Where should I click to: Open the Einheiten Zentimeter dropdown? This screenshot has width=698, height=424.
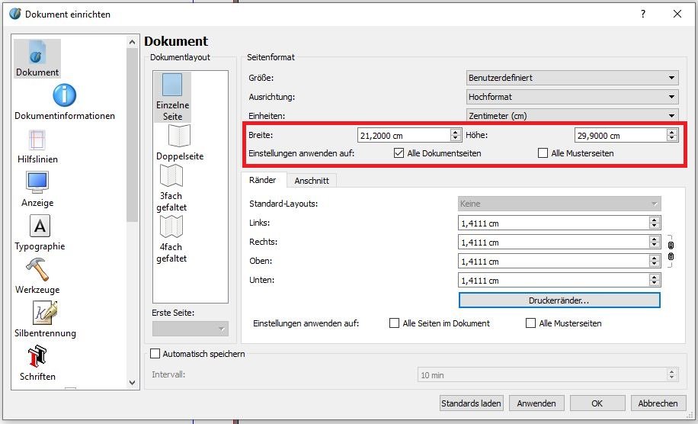pos(572,116)
